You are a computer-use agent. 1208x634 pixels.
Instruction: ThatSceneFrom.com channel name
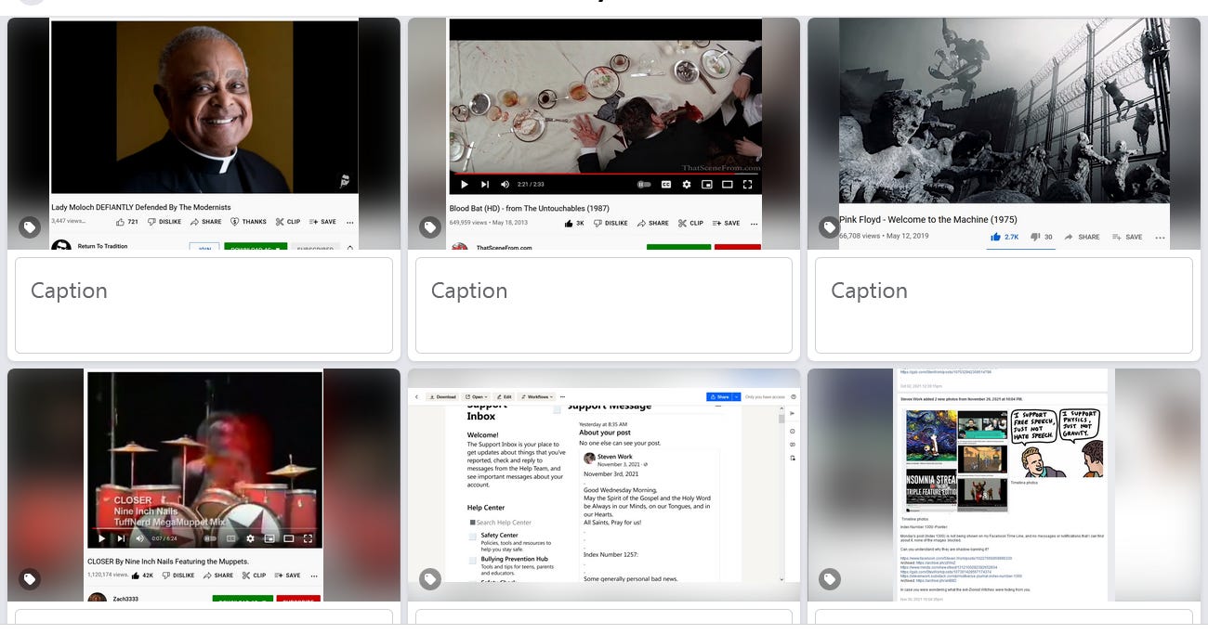(x=503, y=248)
